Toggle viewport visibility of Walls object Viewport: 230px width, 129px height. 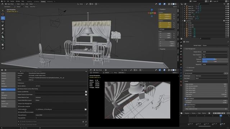pyautogui.click(x=226, y=15)
